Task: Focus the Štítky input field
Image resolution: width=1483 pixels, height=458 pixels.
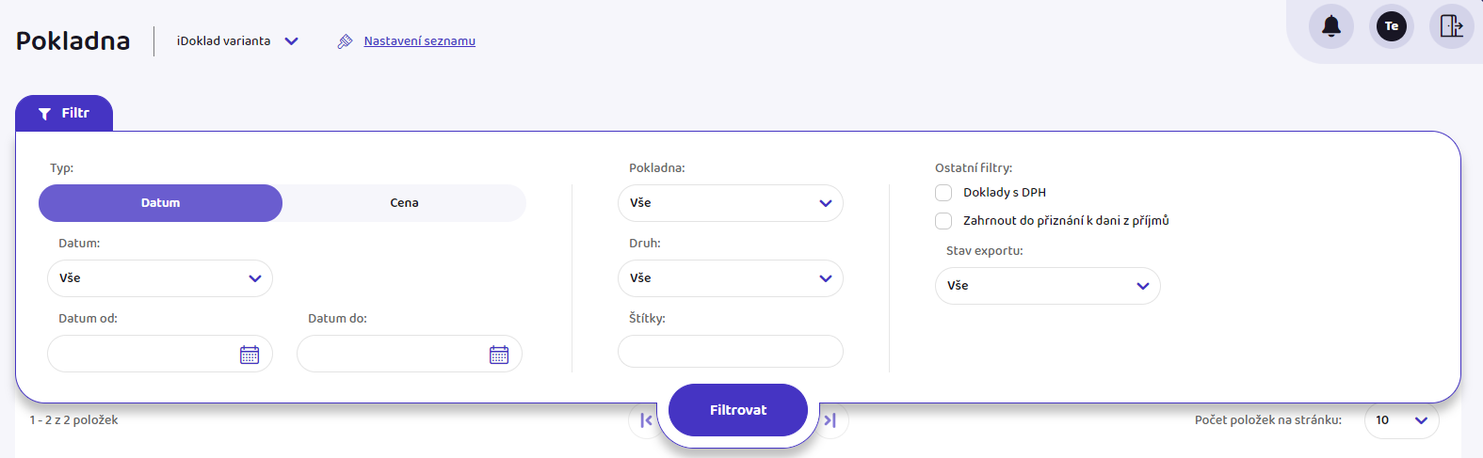Action: (731, 352)
